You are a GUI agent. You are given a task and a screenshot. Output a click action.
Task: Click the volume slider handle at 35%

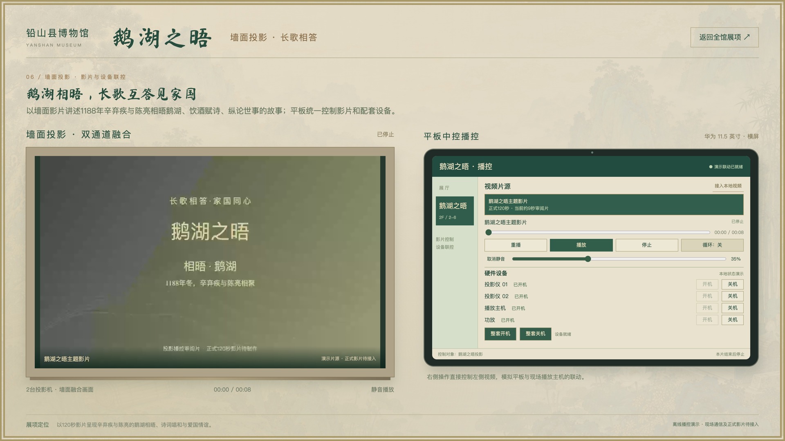coord(588,259)
